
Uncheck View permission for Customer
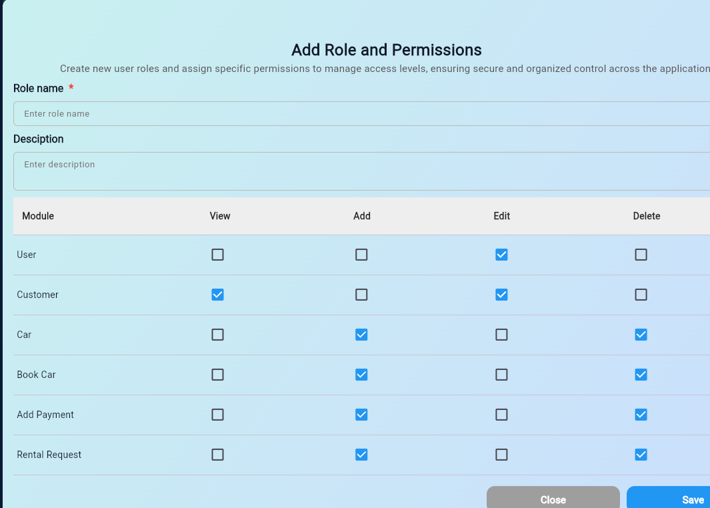point(217,295)
